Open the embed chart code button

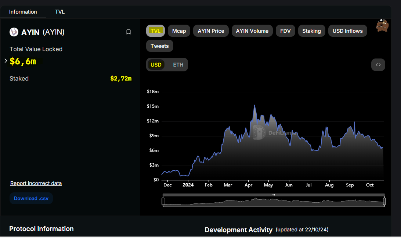pos(378,65)
